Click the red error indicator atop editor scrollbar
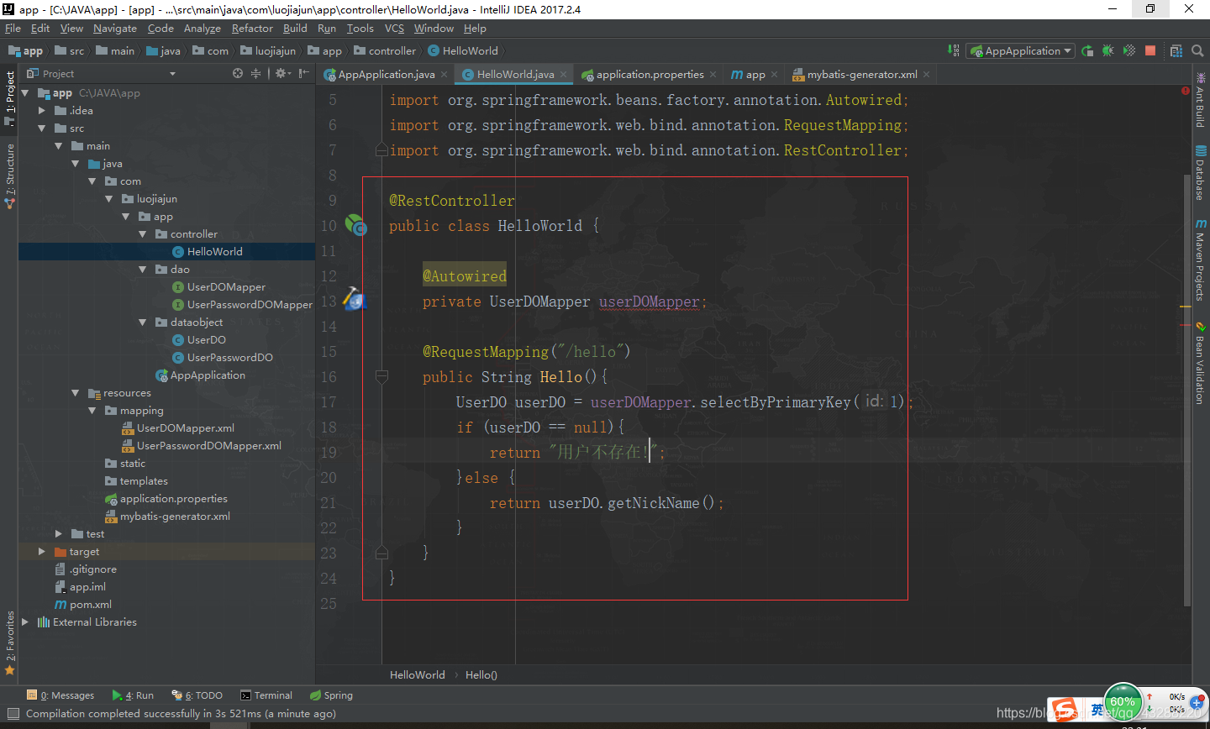This screenshot has height=729, width=1210. (x=1186, y=91)
